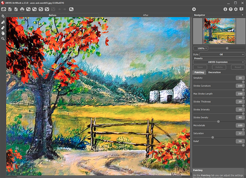
Task: Start processing with the Run play button
Action: [x=194, y=9]
